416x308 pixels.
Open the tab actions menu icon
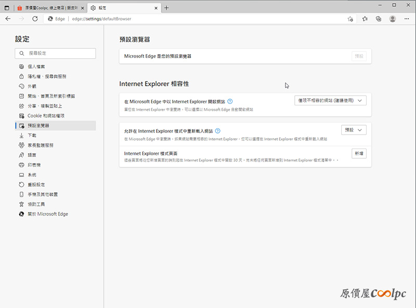7,8
